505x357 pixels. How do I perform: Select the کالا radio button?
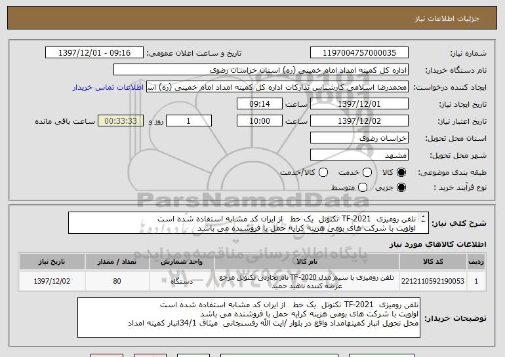pyautogui.click(x=401, y=173)
